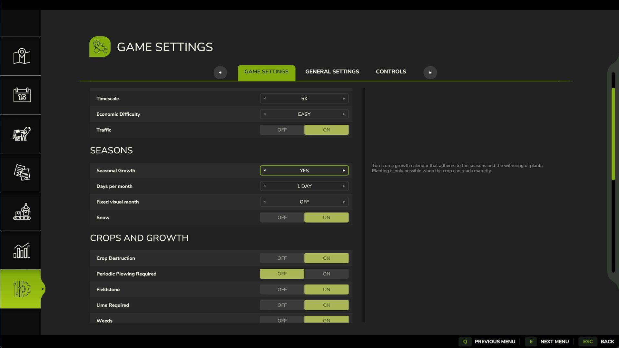Click the settings sliders sidebar icon
619x348 pixels.
click(x=22, y=289)
